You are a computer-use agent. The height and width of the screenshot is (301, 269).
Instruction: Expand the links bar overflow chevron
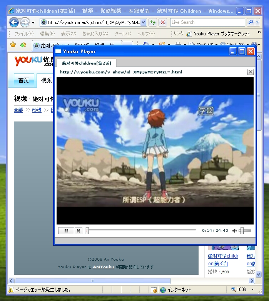(259, 32)
